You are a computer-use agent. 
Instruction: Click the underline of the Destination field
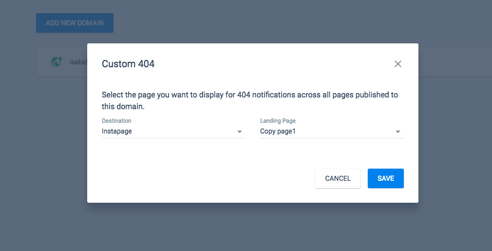pos(173,138)
